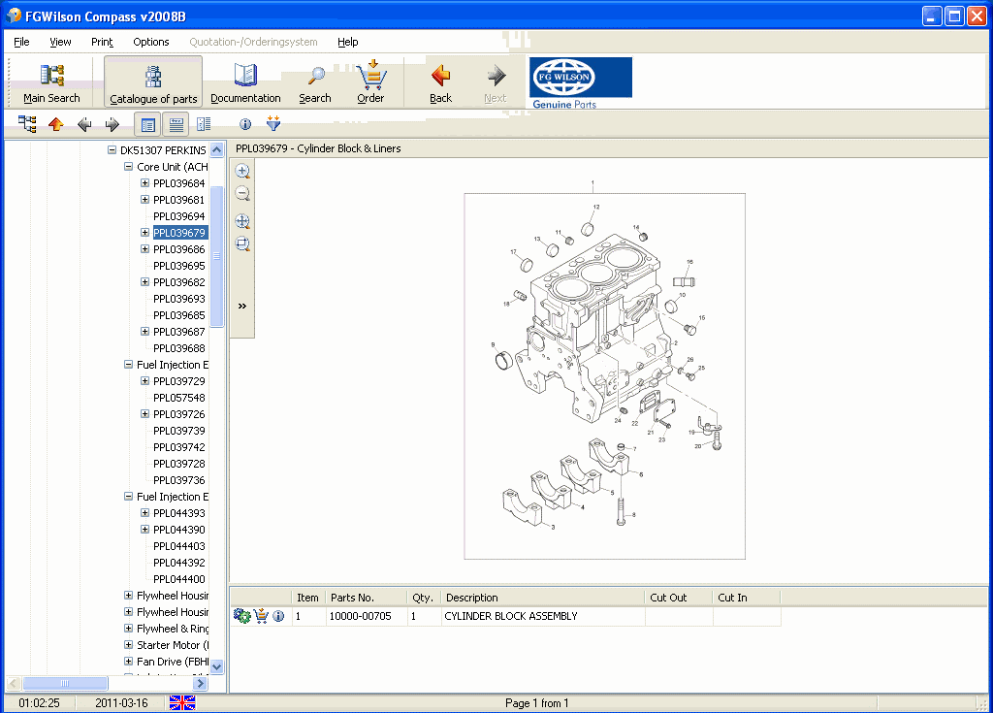
Task: Open the View menu
Action: 60,42
